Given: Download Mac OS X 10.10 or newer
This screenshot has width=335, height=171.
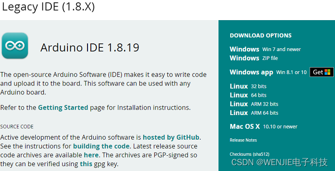Looking at the screenshot, I should (x=264, y=127).
